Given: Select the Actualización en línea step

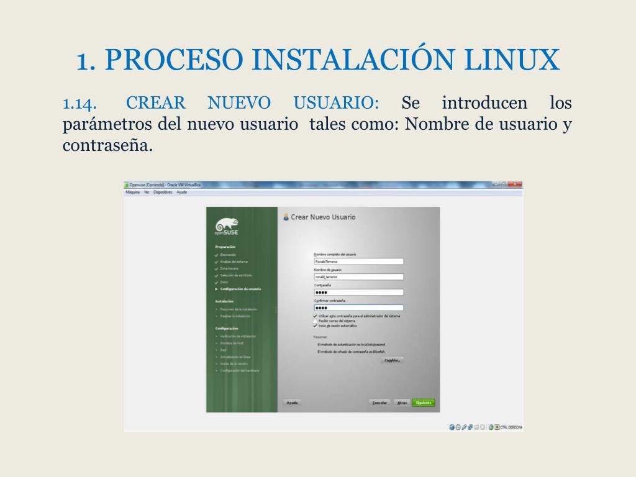Looking at the screenshot, I should click(x=235, y=357).
